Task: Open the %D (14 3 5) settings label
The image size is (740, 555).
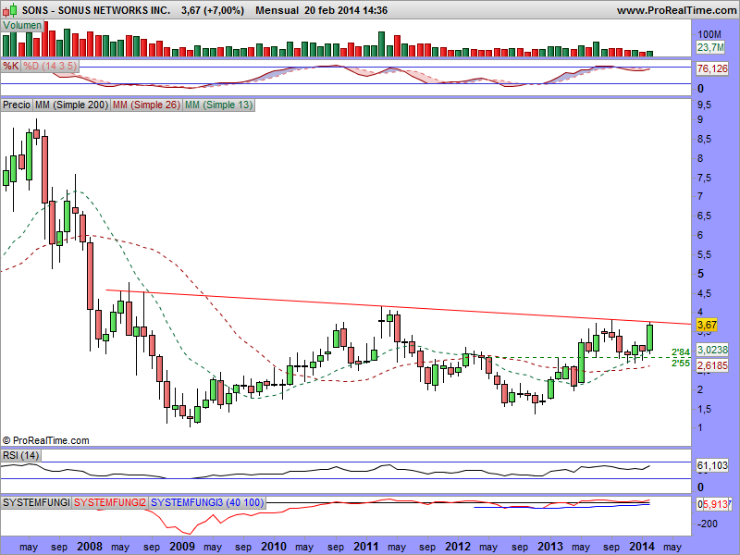Action: tap(50, 66)
